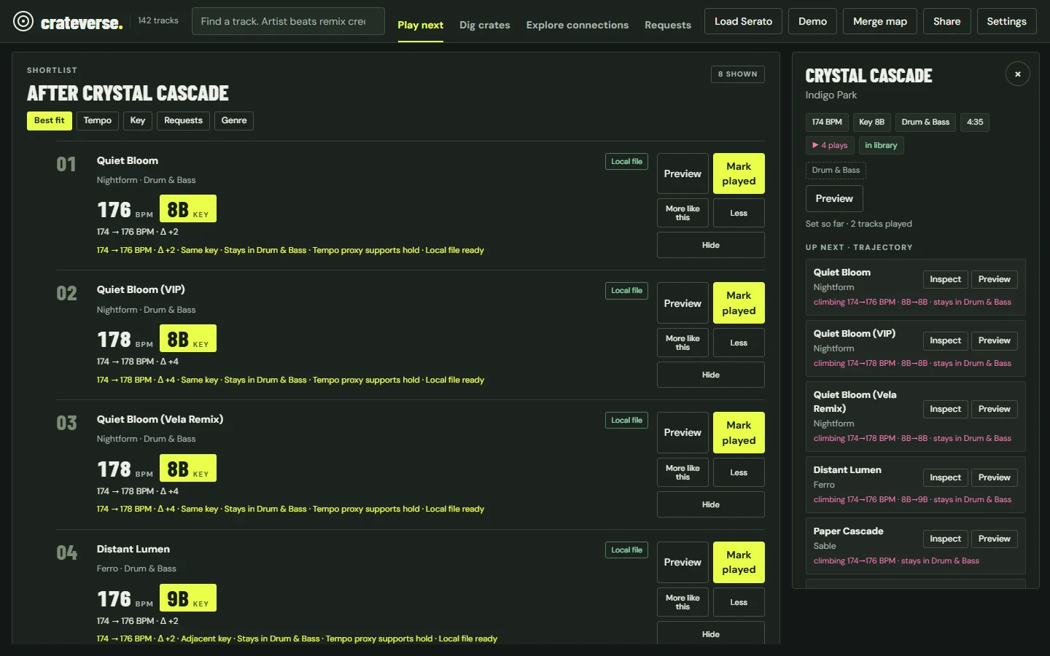Preview Crystal Cascade in the detail panel
This screenshot has width=1050, height=656.
(x=834, y=198)
